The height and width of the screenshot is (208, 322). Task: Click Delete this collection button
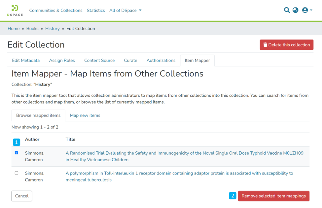click(x=286, y=45)
